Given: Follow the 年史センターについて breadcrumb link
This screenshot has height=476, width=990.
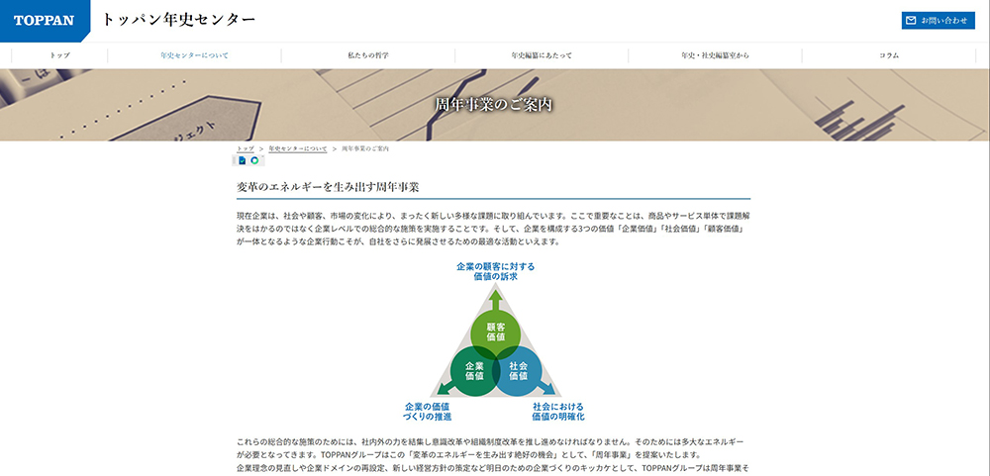Looking at the screenshot, I should click(298, 149).
